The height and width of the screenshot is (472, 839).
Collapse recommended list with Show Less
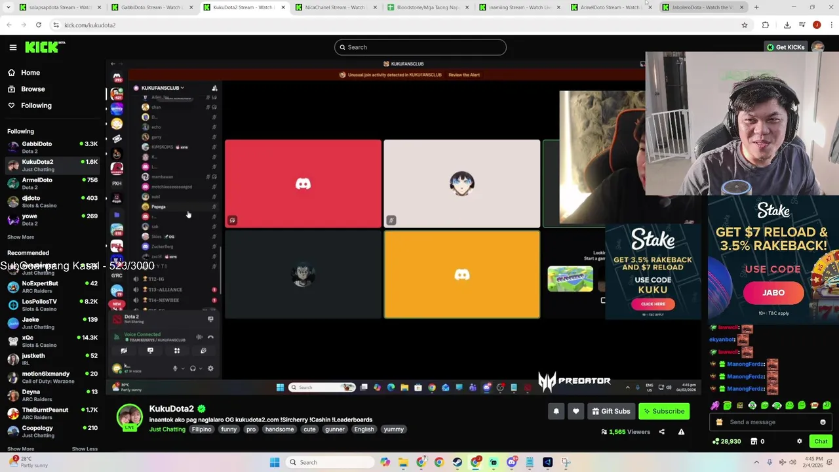(x=85, y=449)
